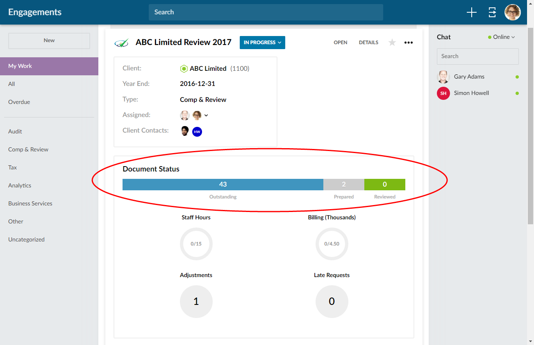
Task: Click the blue Outstanding documents bar
Action: tap(223, 185)
